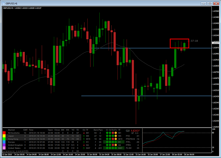
Task: Click the blue Europe color swatch
Action: (4, 142)
